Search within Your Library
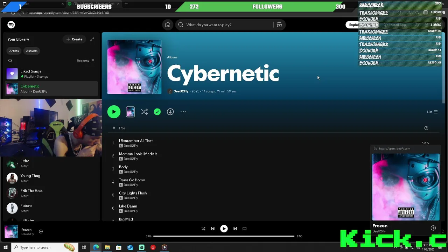 (x=10, y=61)
